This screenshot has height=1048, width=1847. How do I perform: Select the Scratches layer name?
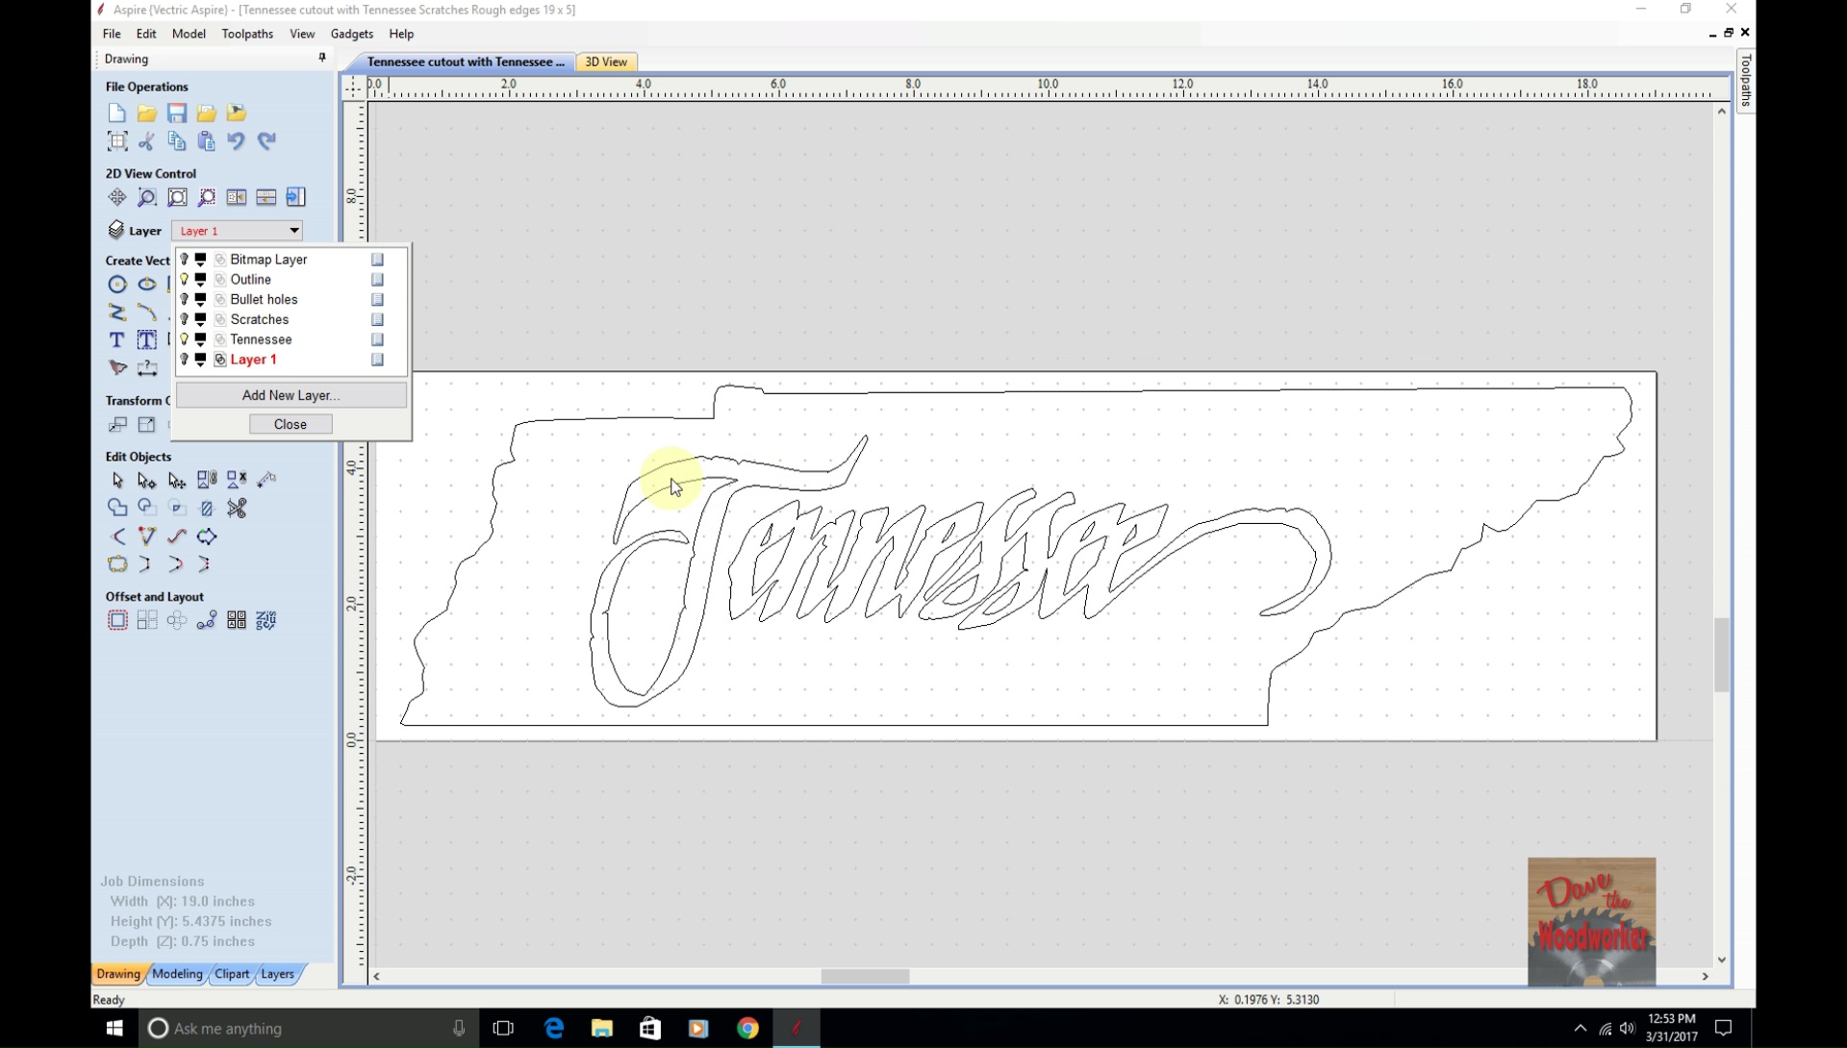(x=259, y=319)
